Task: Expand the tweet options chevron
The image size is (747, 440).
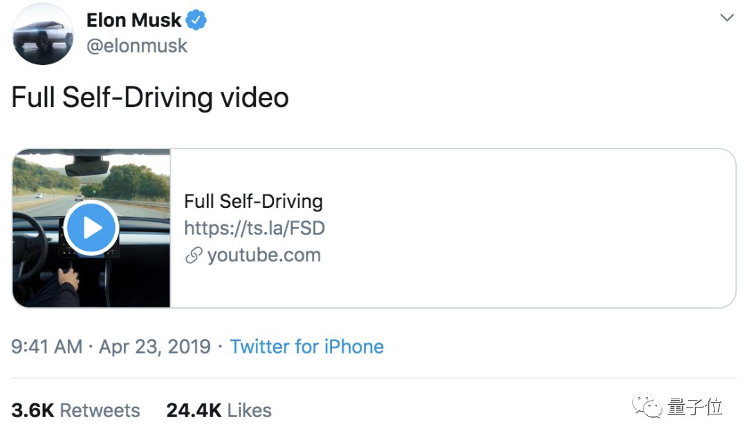Action: 726,18
